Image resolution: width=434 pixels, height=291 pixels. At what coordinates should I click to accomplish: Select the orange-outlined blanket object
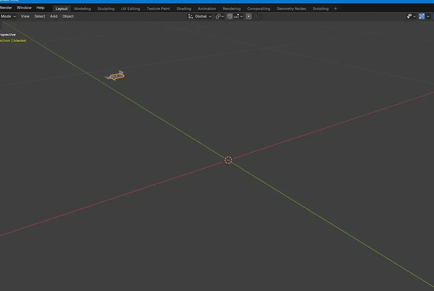point(117,76)
